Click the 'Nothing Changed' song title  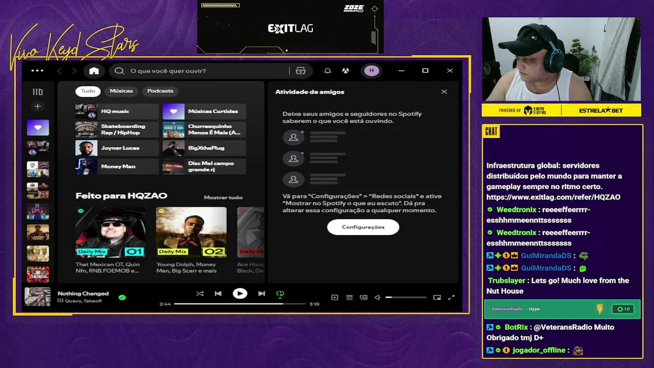(83, 293)
